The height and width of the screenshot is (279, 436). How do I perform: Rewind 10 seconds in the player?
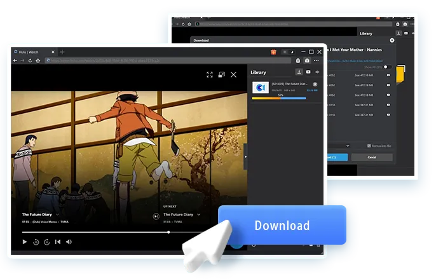pyautogui.click(x=36, y=242)
